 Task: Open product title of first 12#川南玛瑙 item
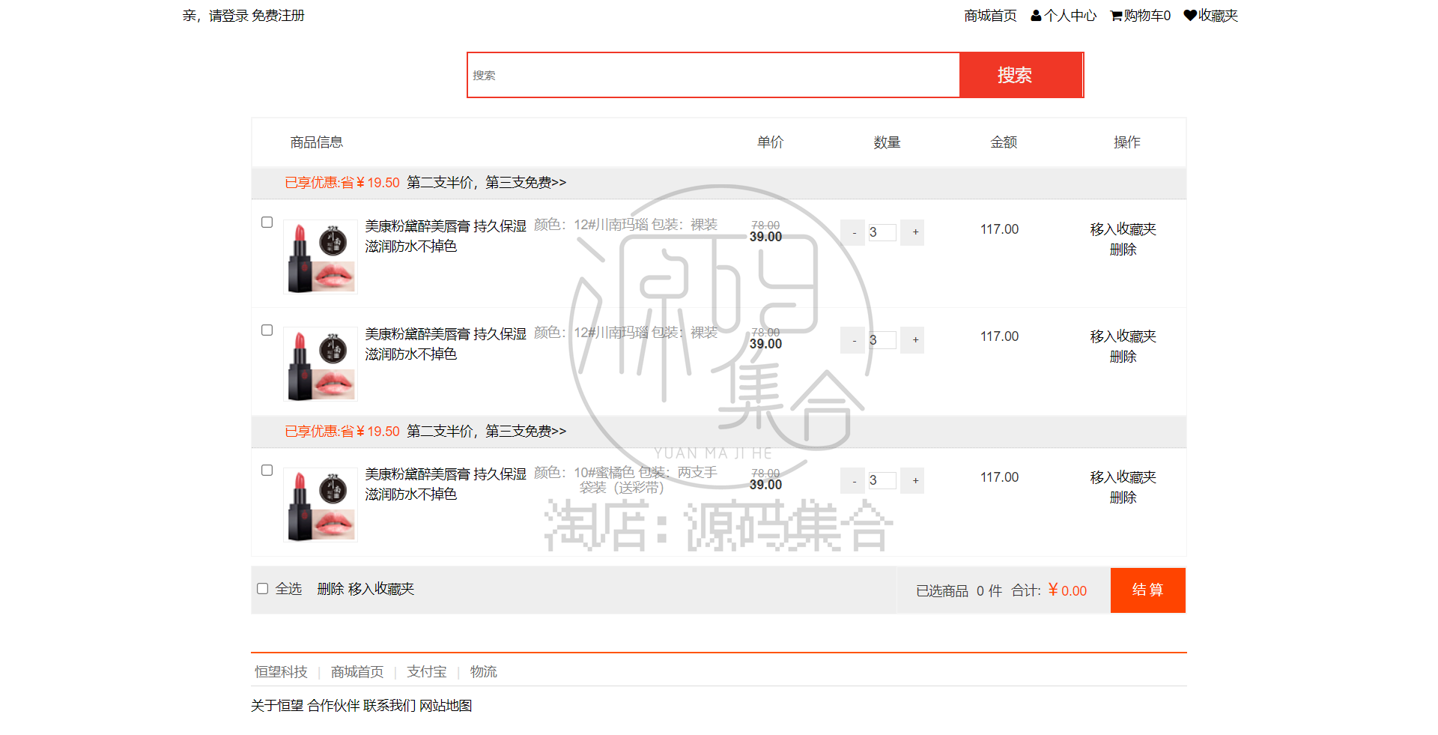coord(446,236)
